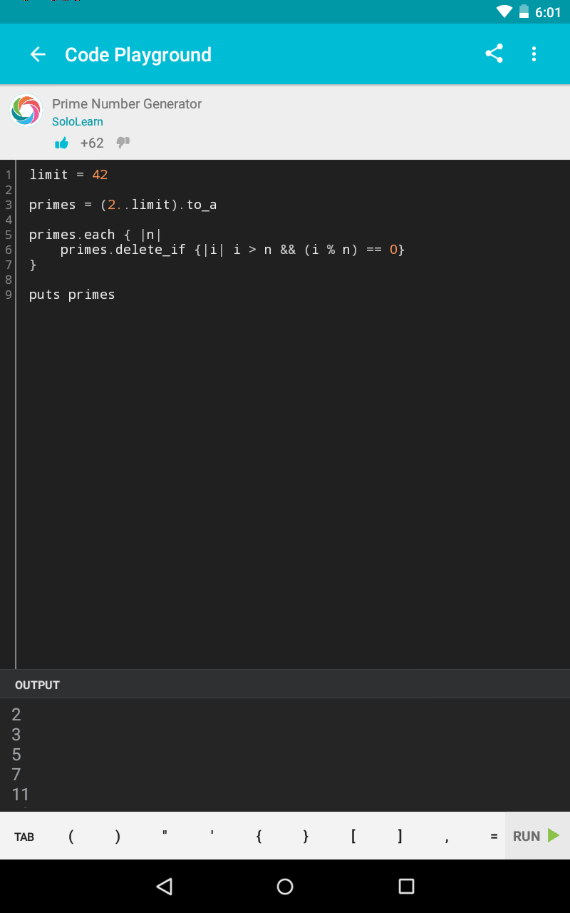Place cursor on 'primes = (2..limit).to_a' line
This screenshot has height=913, width=570.
(x=123, y=205)
